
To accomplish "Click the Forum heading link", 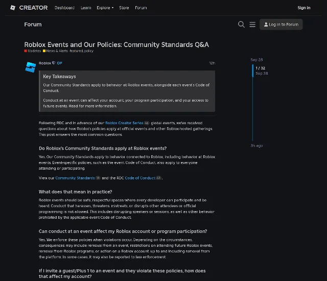I will tap(33, 25).
